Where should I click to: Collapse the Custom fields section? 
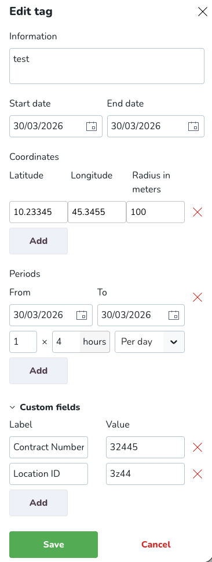tap(45, 407)
